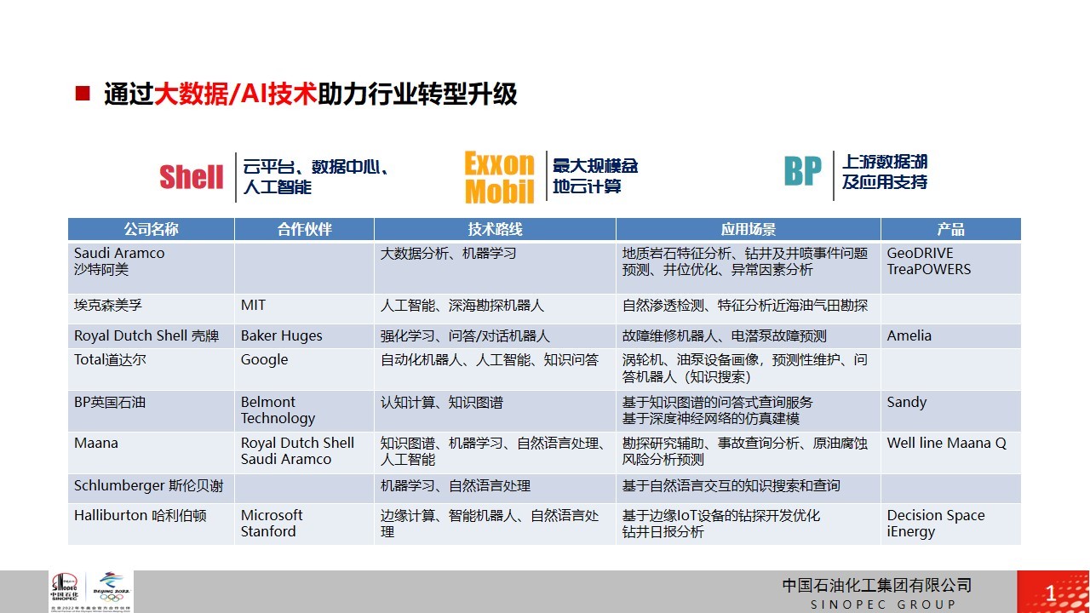Click the Sandy product cell
The height and width of the screenshot is (613, 1090).
(951, 411)
